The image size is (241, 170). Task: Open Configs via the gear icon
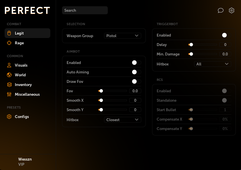(x=9, y=117)
